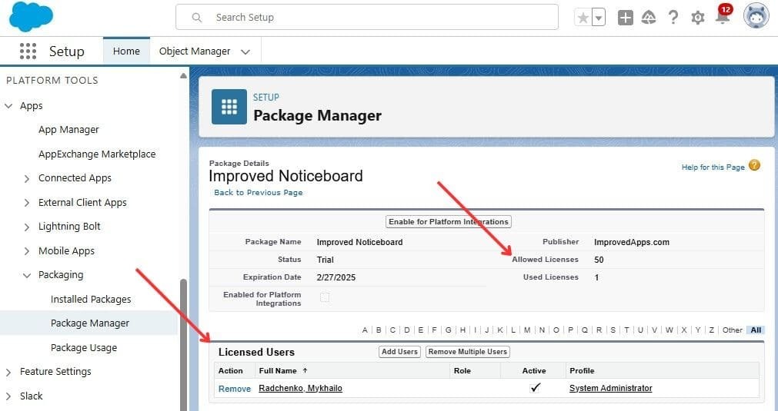Image resolution: width=778 pixels, height=411 pixels.
Task: Click the Salesforce cloud logo
Action: click(x=31, y=16)
